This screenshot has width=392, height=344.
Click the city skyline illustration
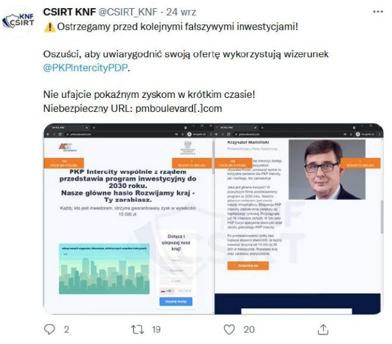click(104, 269)
